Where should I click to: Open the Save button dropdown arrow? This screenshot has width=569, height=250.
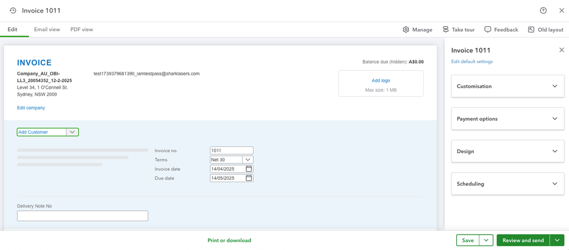(486, 240)
